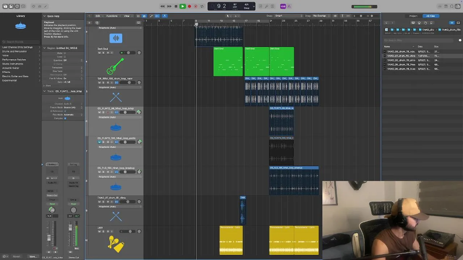Open the Snap Smart dropdown
Screen dimensions: 463x260
(289, 16)
